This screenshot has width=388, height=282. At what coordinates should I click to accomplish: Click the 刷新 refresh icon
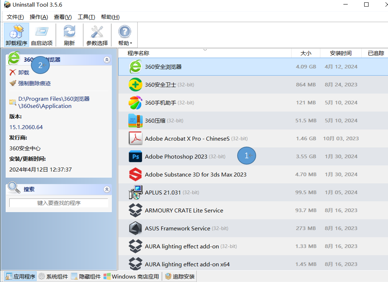[x=69, y=32]
